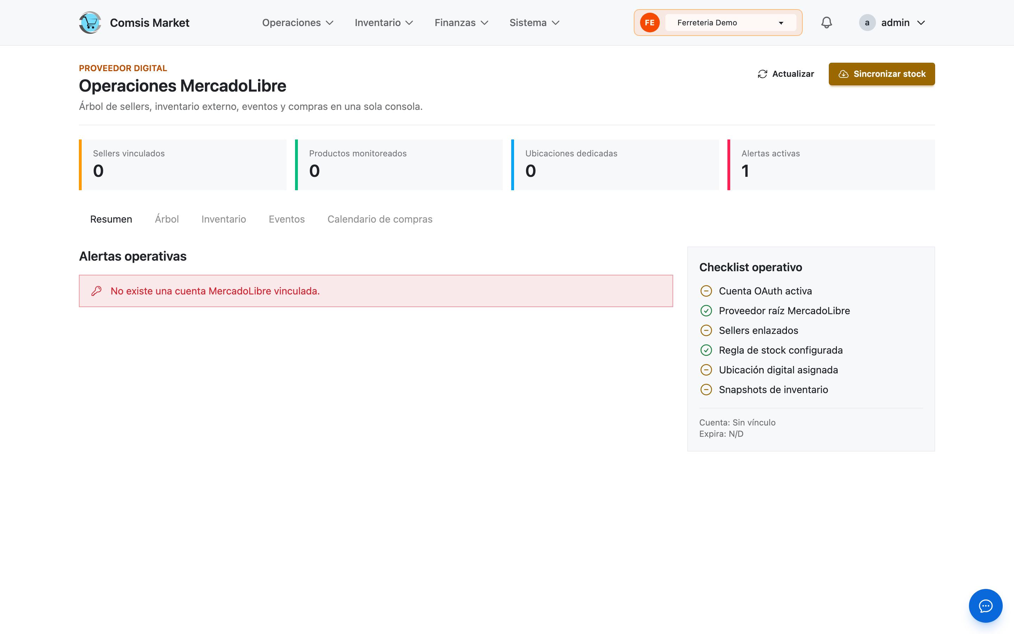Expand the Sistema menu
The image size is (1014, 634).
click(x=534, y=23)
